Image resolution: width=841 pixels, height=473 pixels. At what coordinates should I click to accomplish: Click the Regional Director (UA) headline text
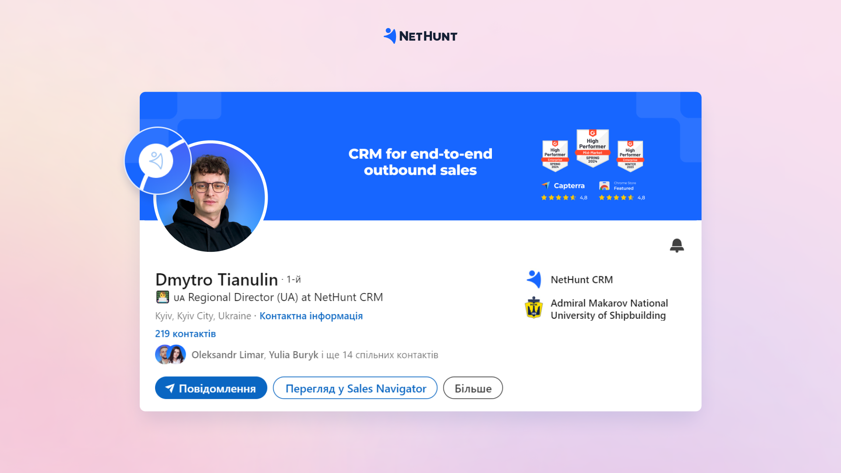(x=286, y=297)
